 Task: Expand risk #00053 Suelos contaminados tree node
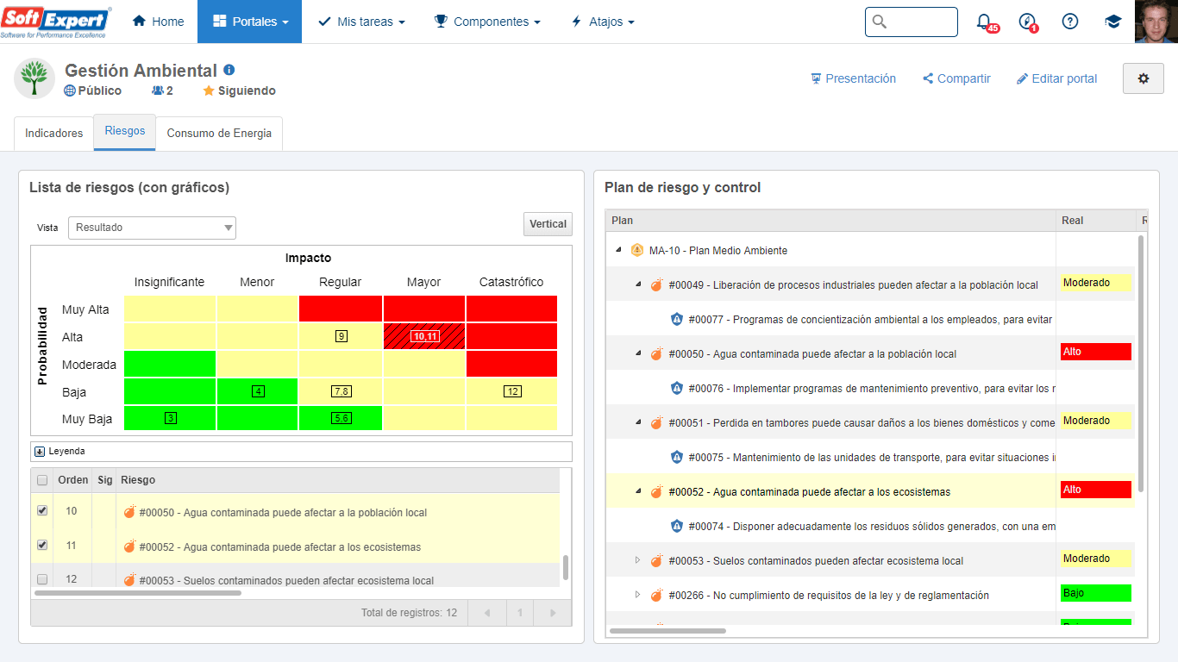pos(638,560)
